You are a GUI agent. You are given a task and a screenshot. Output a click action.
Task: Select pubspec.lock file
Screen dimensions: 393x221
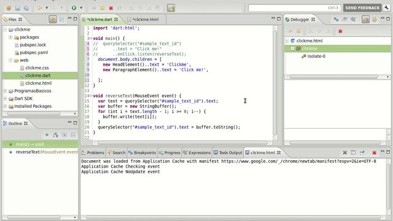click(x=33, y=45)
